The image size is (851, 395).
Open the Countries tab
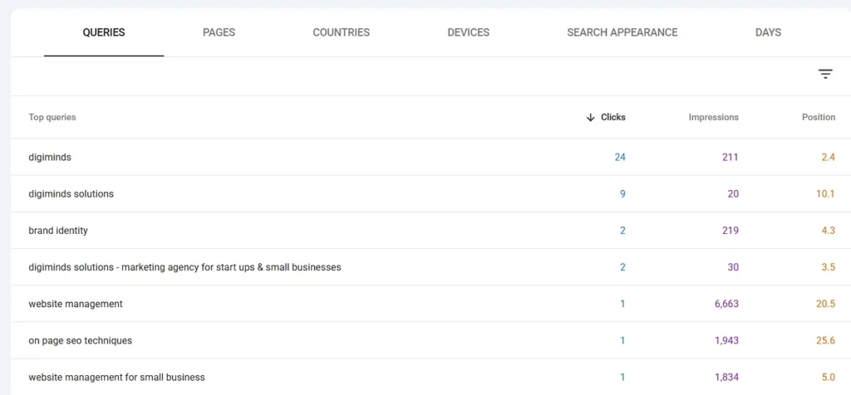click(341, 32)
